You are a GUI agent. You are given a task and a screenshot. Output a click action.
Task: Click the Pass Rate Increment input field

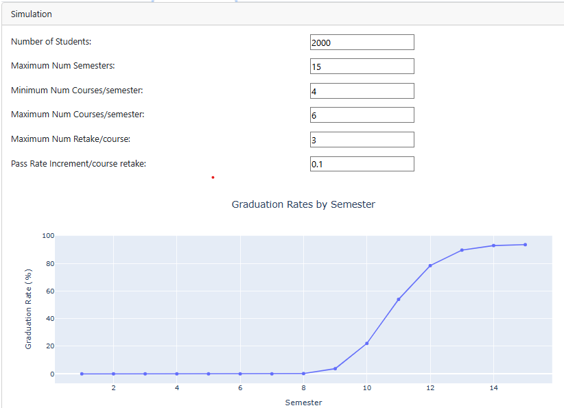[362, 164]
